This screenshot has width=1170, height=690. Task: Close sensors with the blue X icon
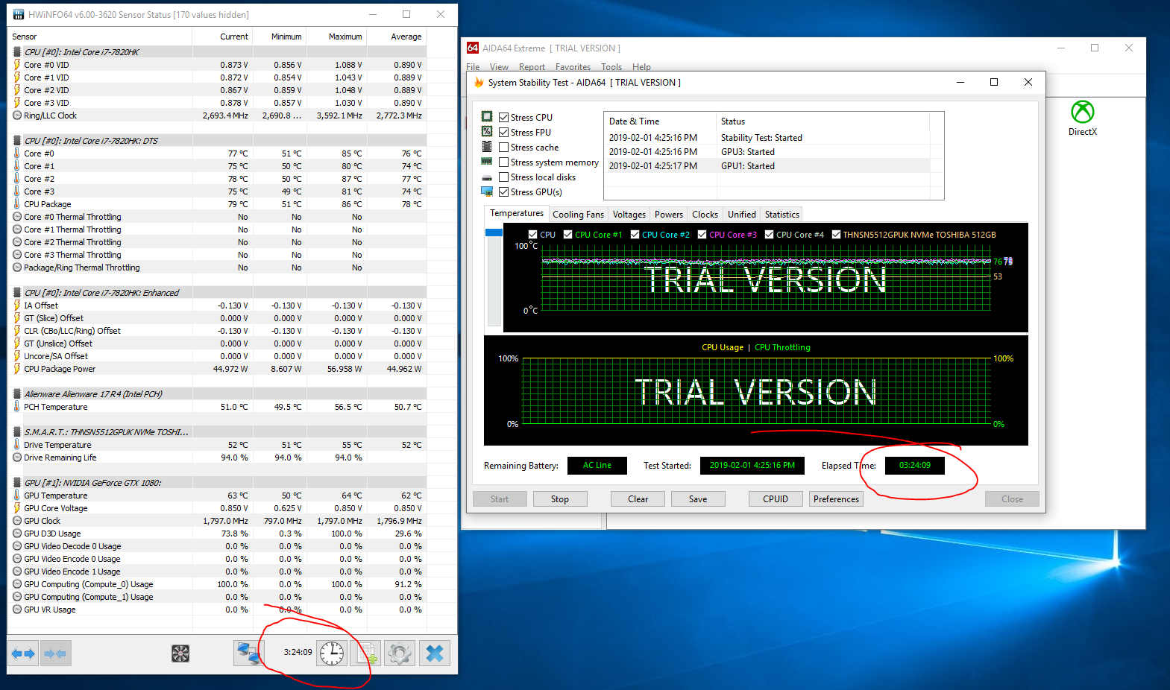click(434, 653)
